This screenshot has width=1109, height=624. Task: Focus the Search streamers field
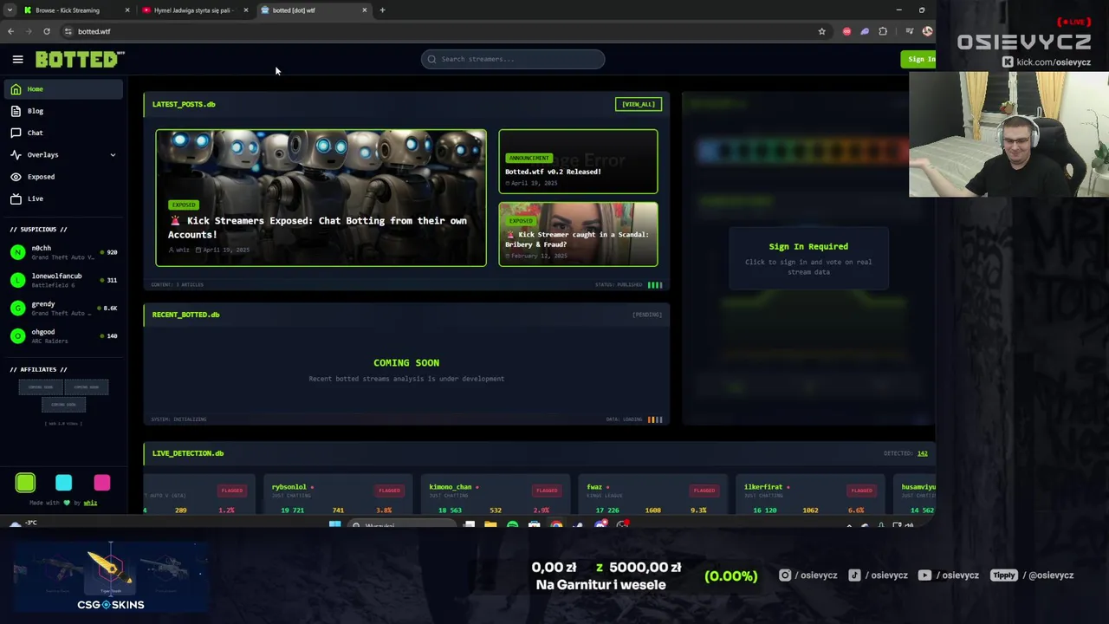click(513, 59)
